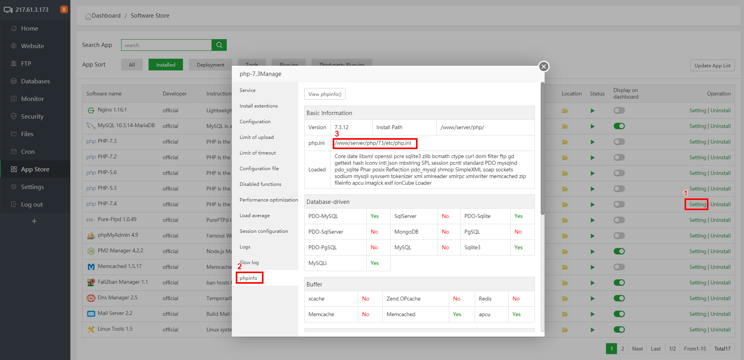Viewport: 744px width, 360px height.
Task: Open folder location for Nginx row
Action: 565,111
